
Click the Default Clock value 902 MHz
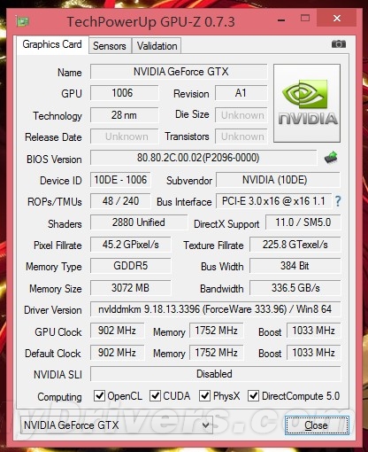point(117,353)
